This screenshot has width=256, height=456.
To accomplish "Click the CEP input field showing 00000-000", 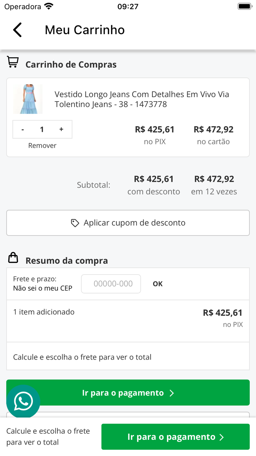I will coord(111,283).
